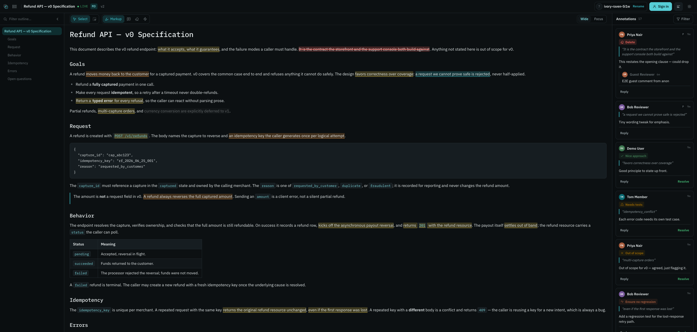The width and height of the screenshot is (697, 332).
Task: Jump to Idempotency in the outline
Action: pos(18,63)
